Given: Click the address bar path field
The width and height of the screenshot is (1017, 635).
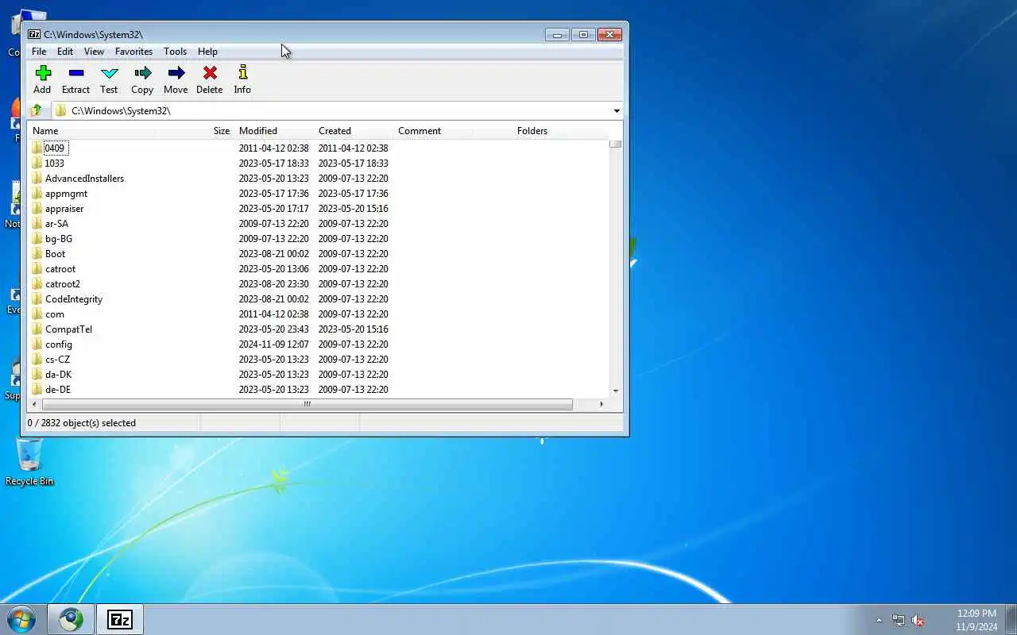Looking at the screenshot, I should coord(331,110).
